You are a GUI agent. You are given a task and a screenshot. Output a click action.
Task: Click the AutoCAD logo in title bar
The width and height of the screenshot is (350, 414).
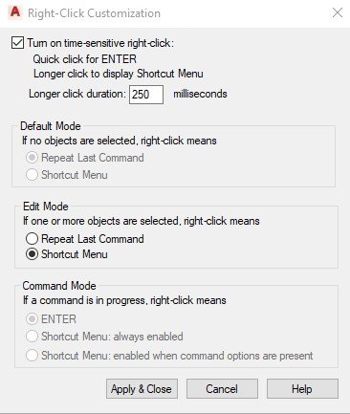[x=15, y=12]
